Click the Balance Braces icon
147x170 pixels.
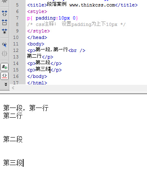(4, 54)
